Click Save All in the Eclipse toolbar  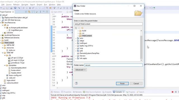7,8
